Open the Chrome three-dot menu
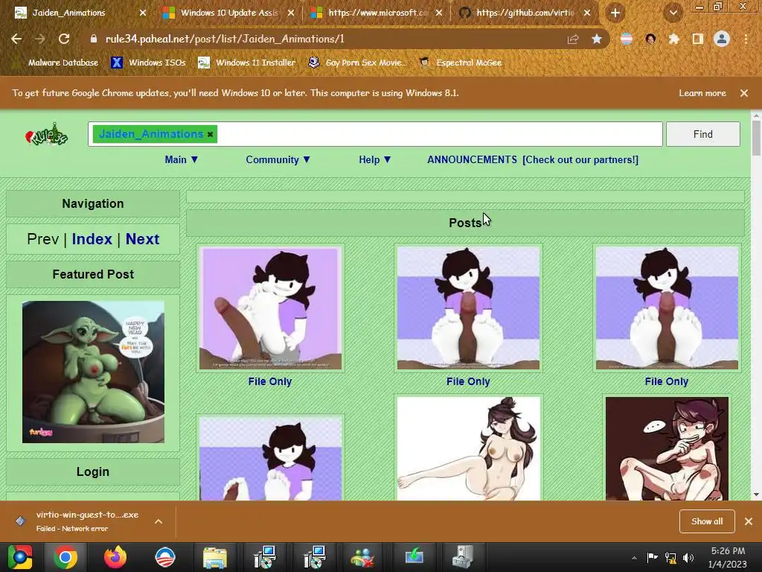762x572 pixels. 746,39
